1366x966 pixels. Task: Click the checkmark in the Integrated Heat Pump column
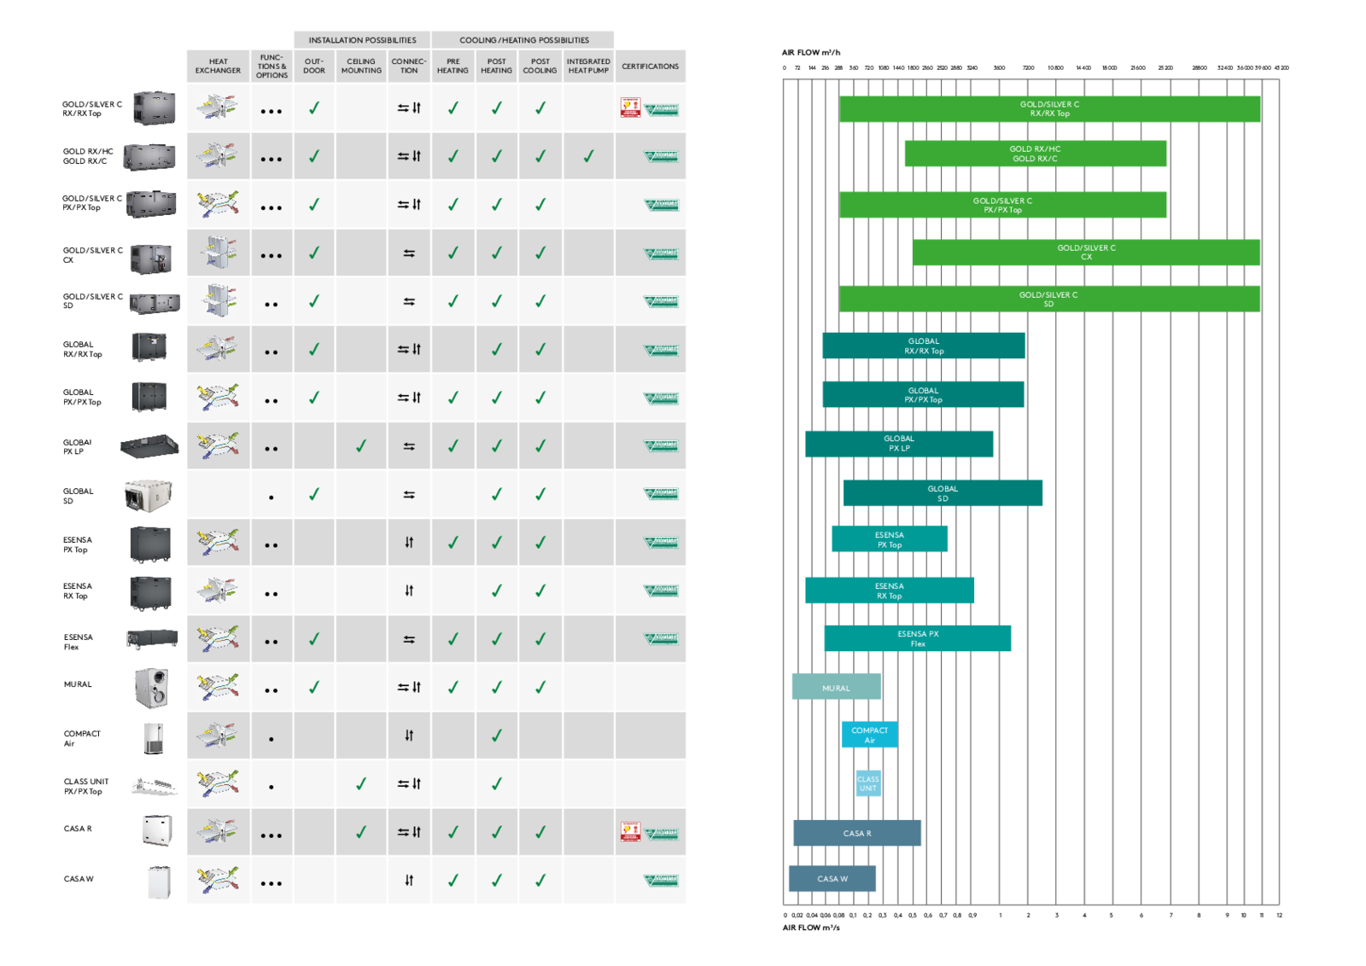[x=588, y=156]
